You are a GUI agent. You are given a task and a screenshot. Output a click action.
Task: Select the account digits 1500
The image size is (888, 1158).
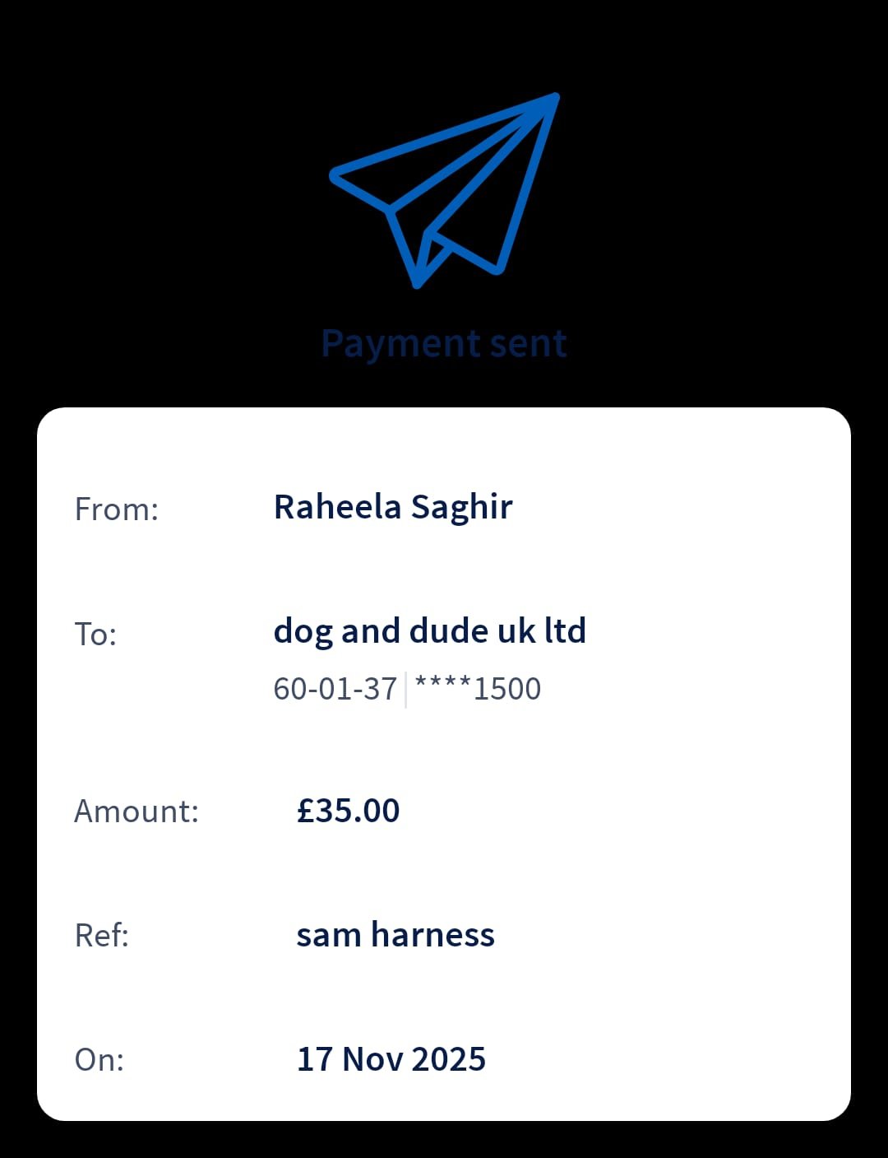pos(507,689)
